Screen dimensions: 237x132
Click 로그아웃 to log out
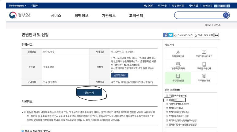[162, 5]
